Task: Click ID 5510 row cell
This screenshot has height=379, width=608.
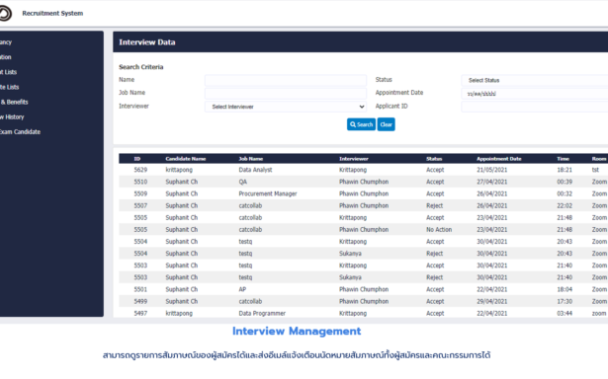Action: (x=140, y=182)
